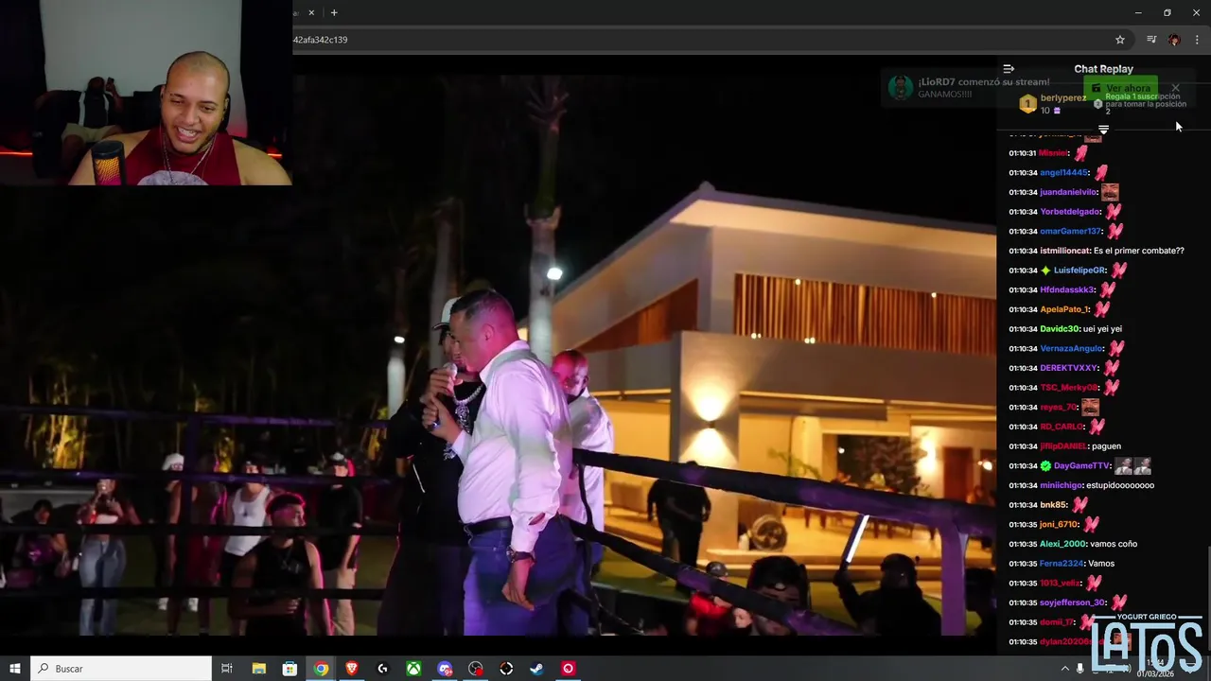Open username 1013_veliz in chat
Viewport: 1211px width, 681px height.
[x=1060, y=584]
